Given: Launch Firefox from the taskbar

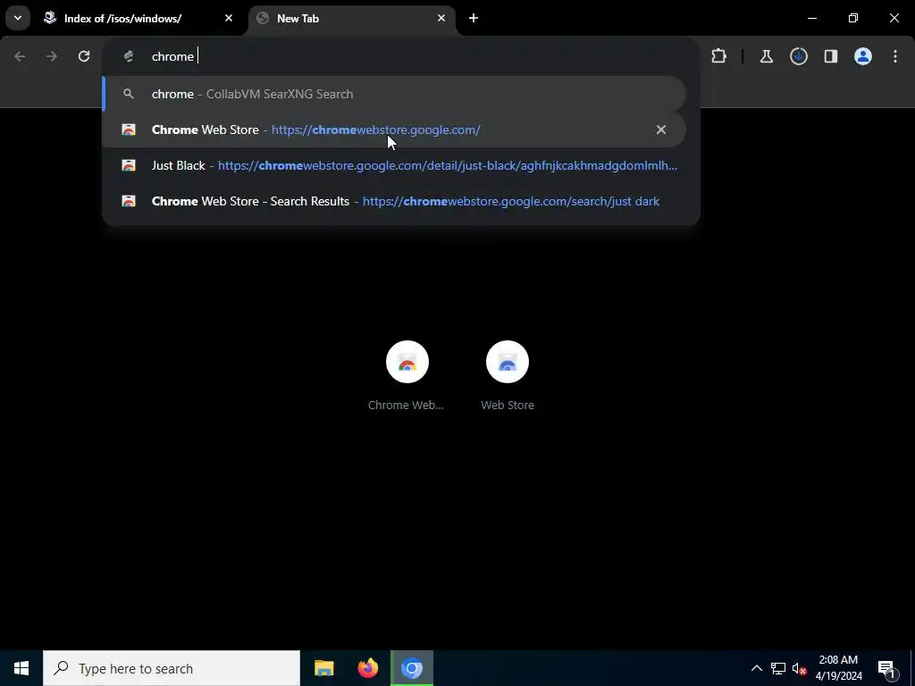Looking at the screenshot, I should point(367,668).
